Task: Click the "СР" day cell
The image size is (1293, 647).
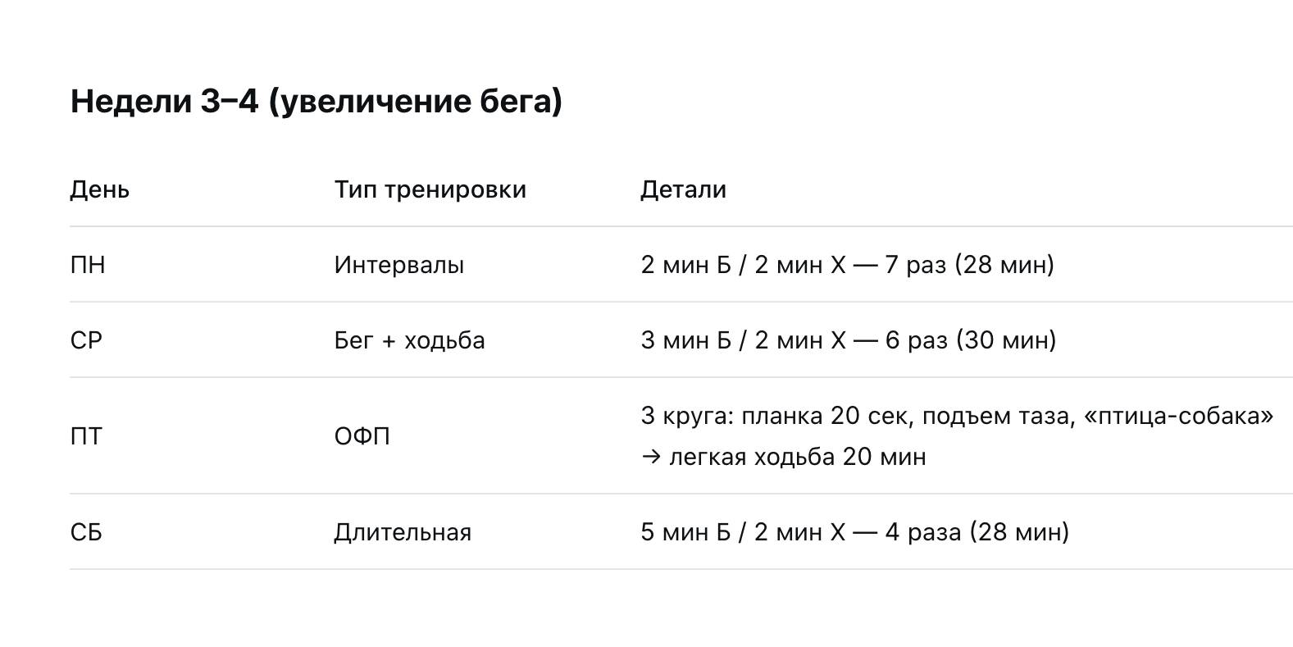Action: (86, 340)
